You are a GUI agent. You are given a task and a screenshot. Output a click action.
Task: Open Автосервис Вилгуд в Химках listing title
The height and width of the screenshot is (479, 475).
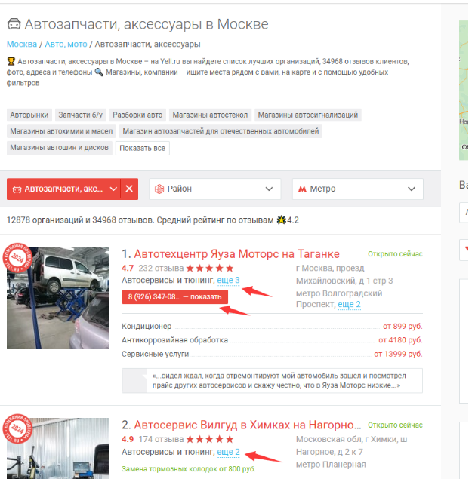pos(247,425)
